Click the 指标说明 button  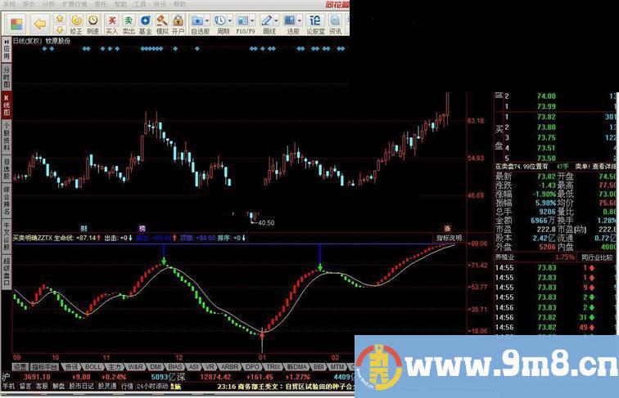(448, 238)
